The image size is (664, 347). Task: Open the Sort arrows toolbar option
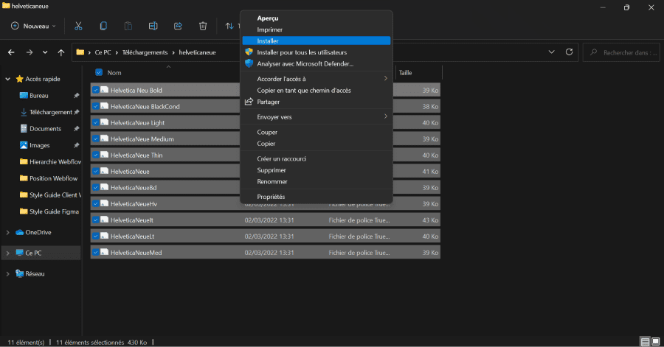click(x=229, y=27)
